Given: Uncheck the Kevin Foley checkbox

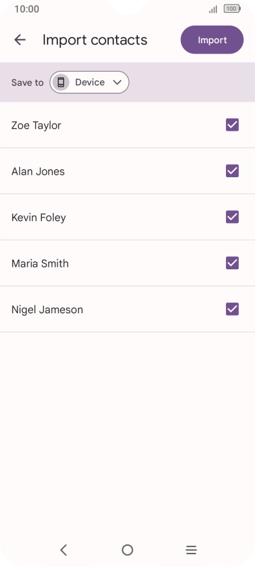Looking at the screenshot, I should (x=232, y=217).
